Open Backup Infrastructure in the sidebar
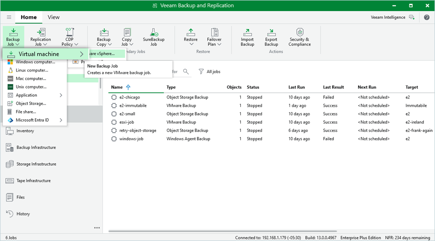The width and height of the screenshot is (435, 241). (36, 147)
